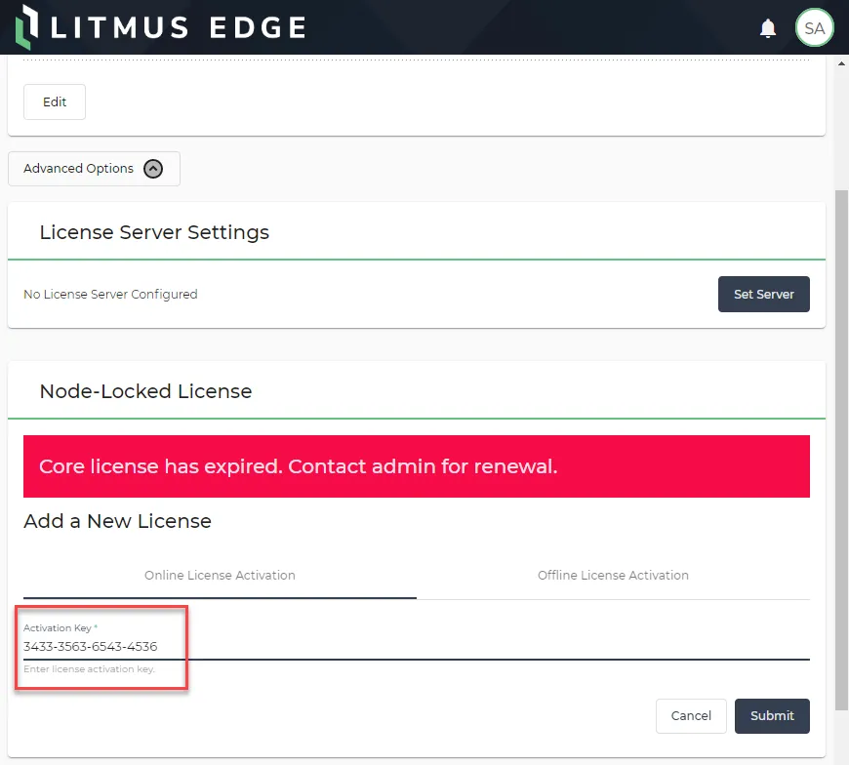Click the Litmus Edge logo
This screenshot has height=765, width=849.
click(x=161, y=27)
